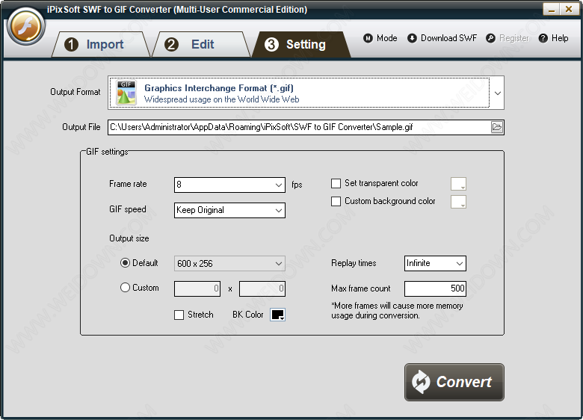Image resolution: width=583 pixels, height=420 pixels.
Task: Open the Help menu
Action: (554, 38)
